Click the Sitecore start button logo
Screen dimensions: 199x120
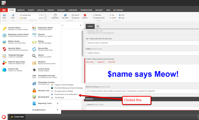[x=4, y=117]
